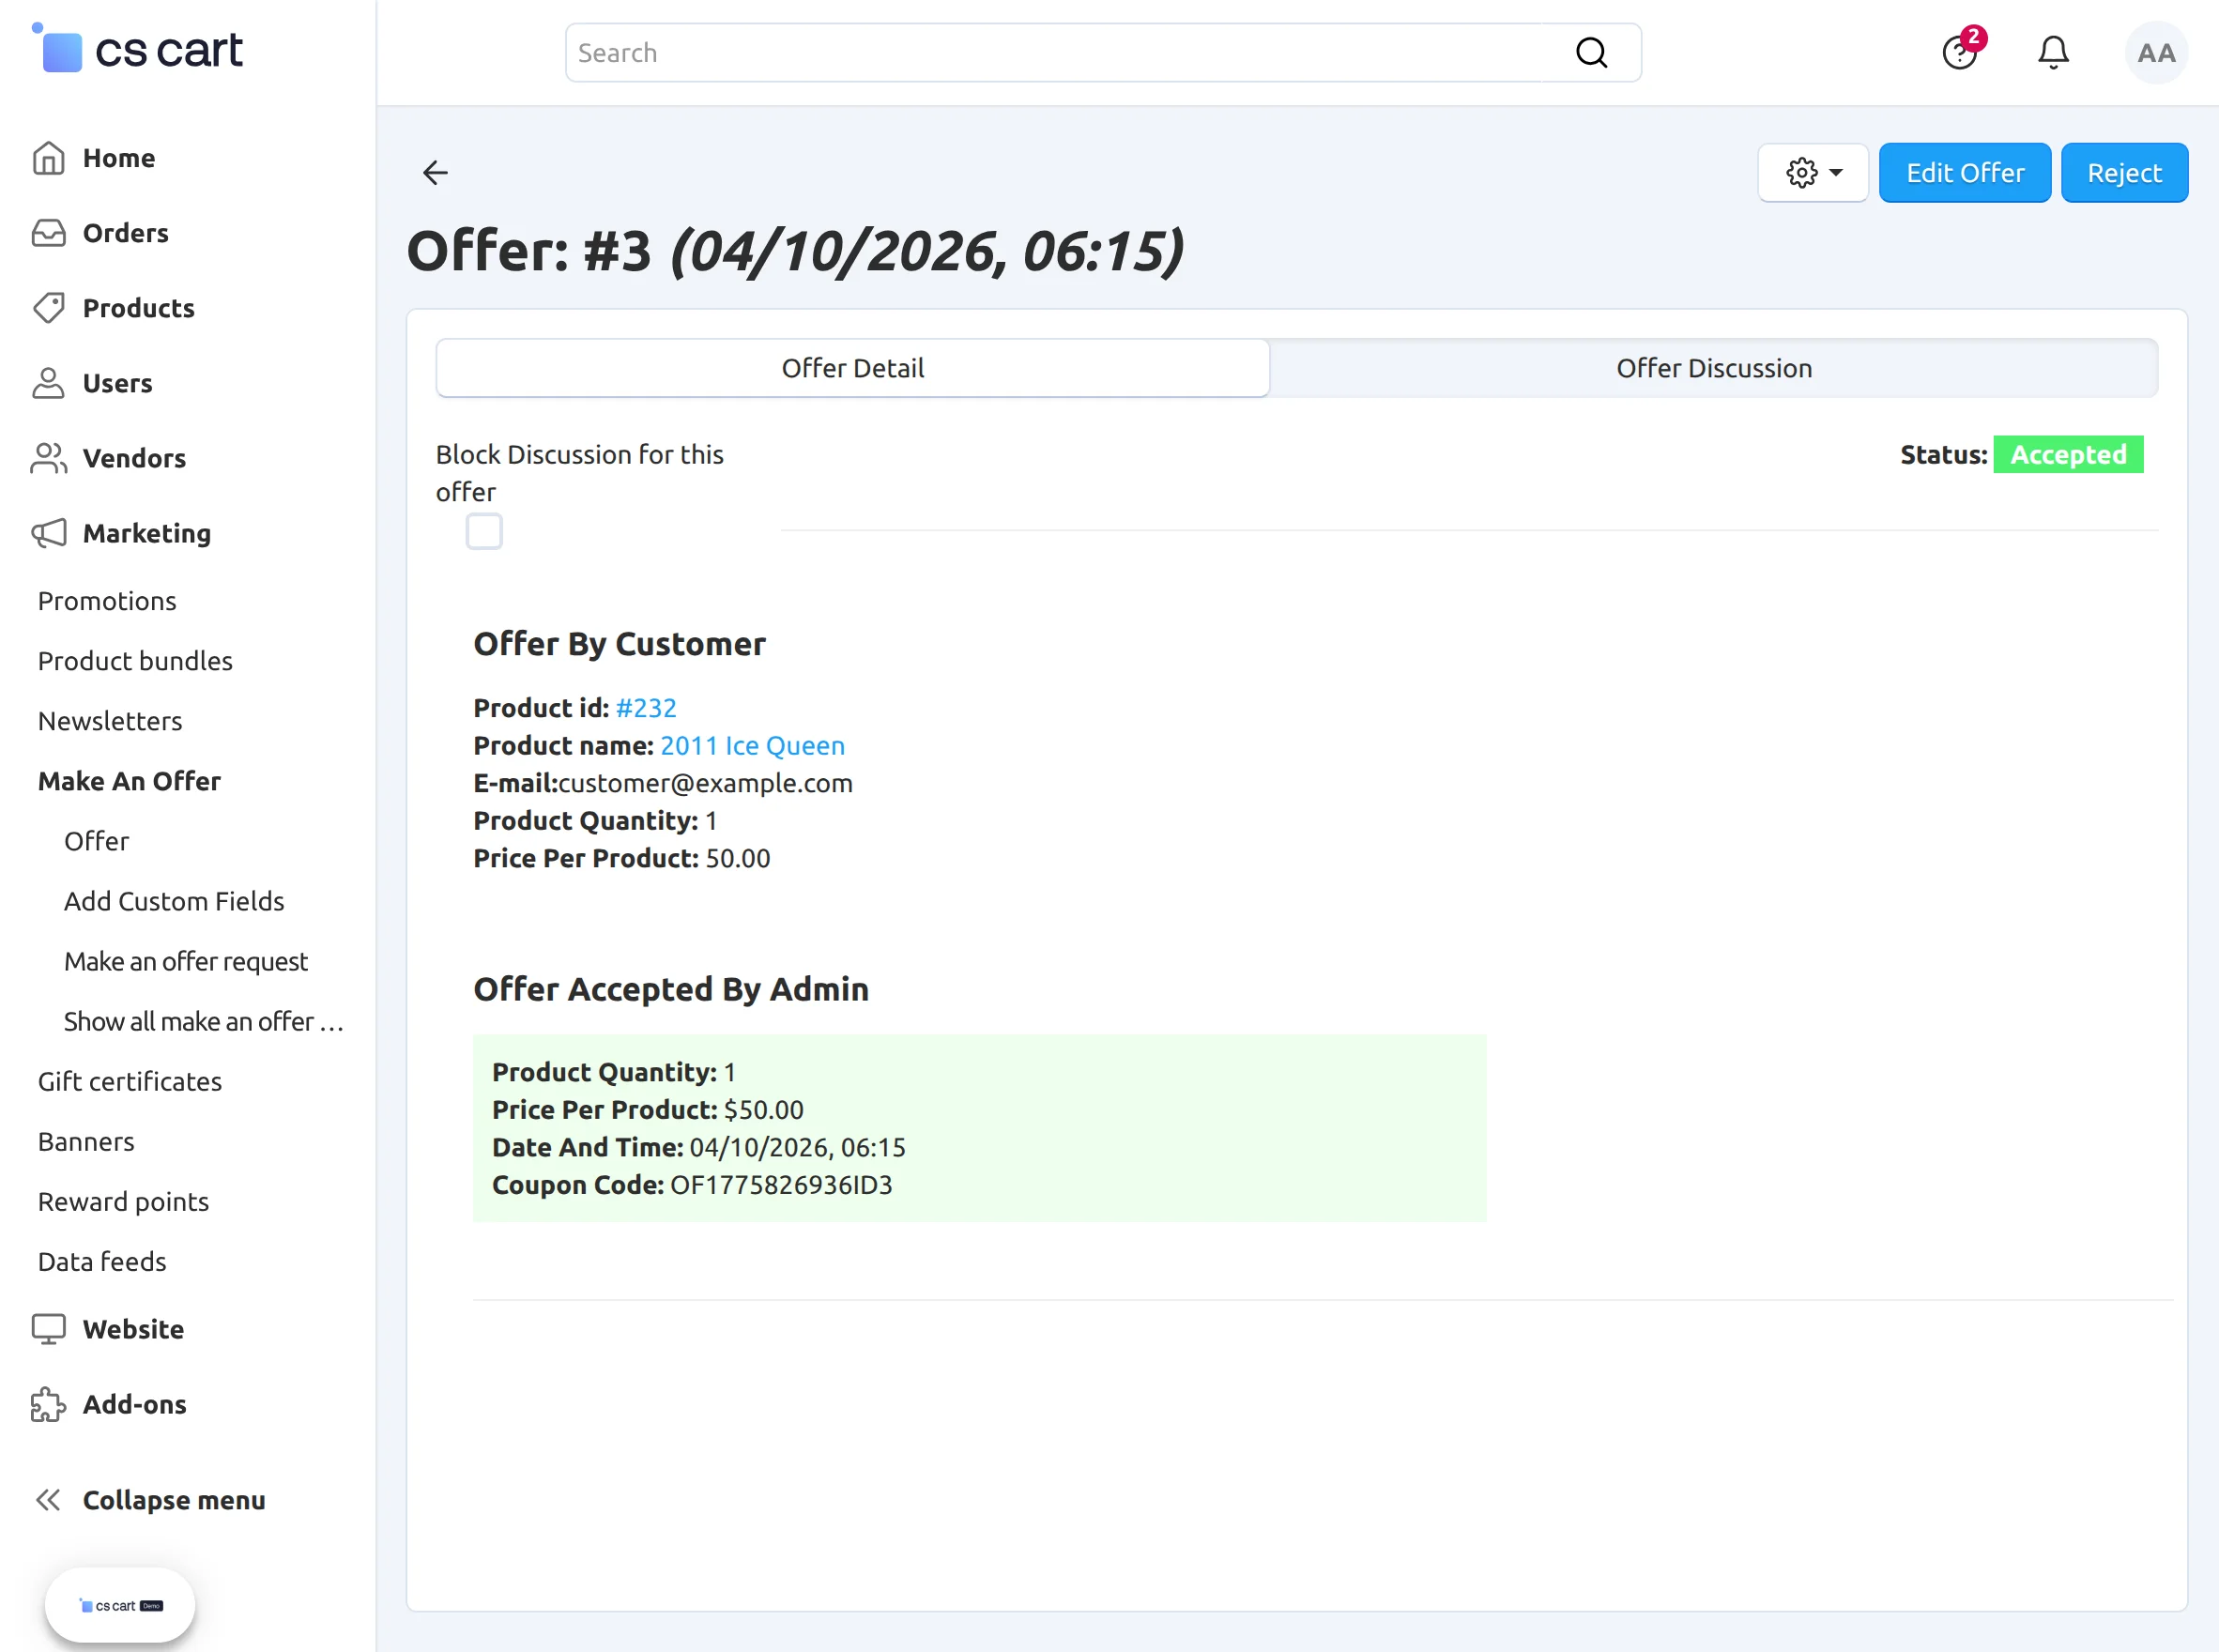Click the Date And Time 04/10/2026, 06:15 value

point(798,1147)
